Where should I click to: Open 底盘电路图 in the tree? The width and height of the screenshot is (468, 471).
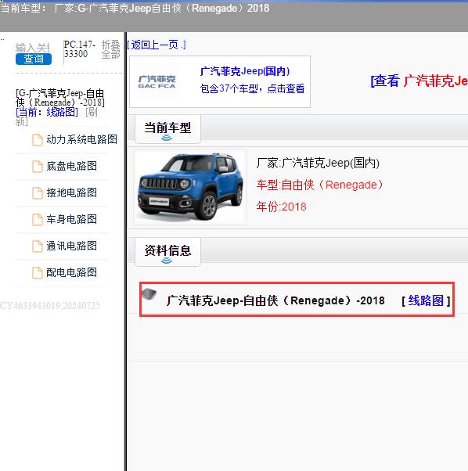click(71, 166)
